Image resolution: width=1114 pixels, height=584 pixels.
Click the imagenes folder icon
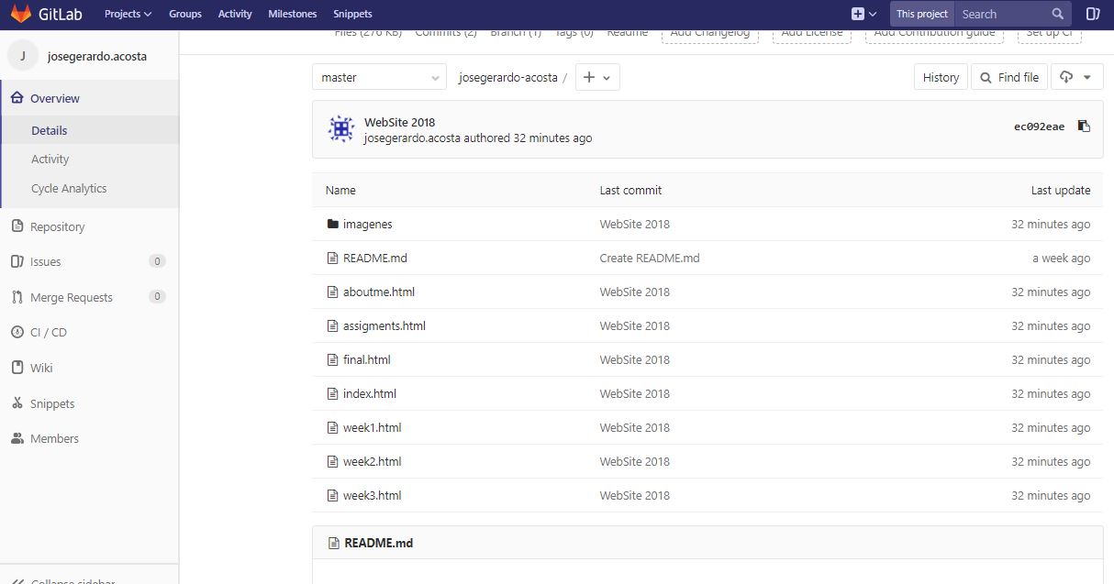[x=332, y=224]
